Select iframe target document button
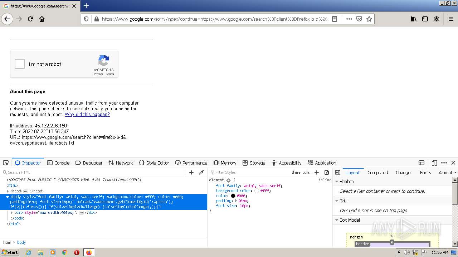 [422, 163]
